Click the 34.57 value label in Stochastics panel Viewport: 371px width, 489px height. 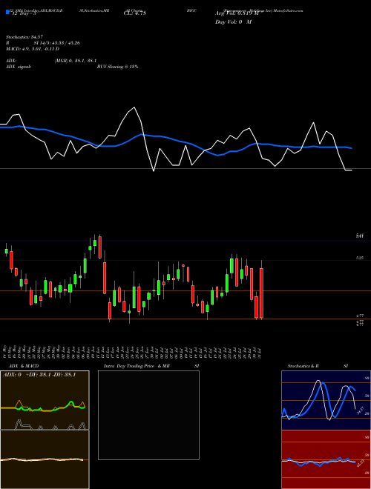361,410
